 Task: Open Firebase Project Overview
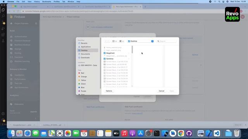(21, 24)
